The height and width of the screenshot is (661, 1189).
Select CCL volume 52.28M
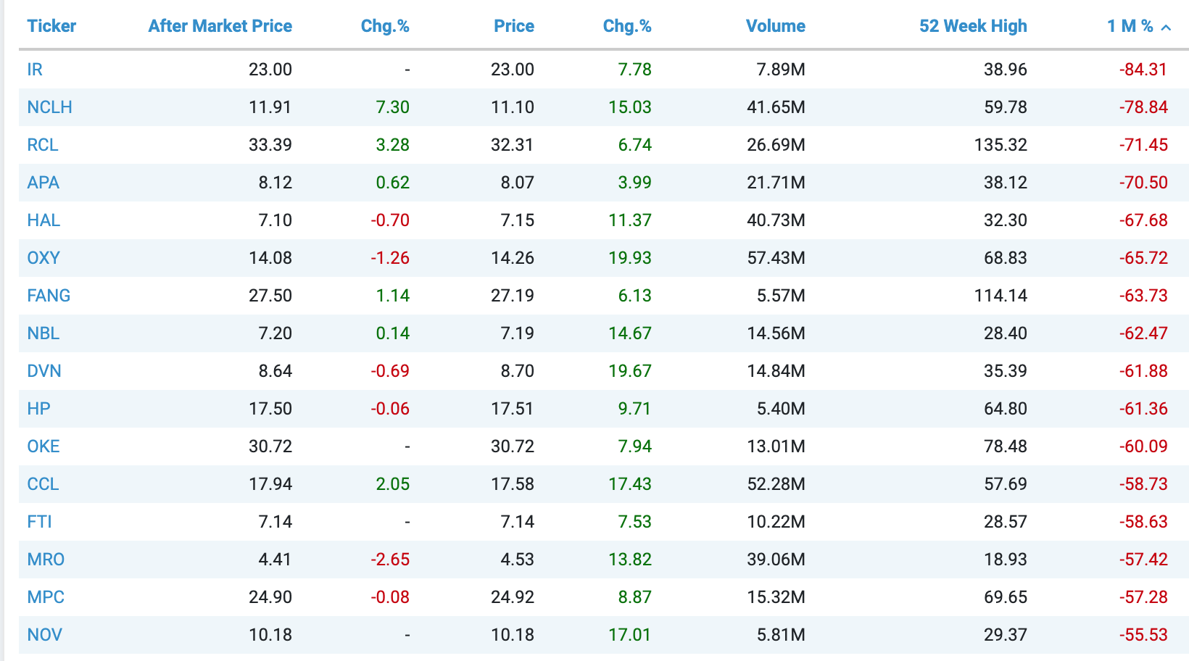coord(776,484)
